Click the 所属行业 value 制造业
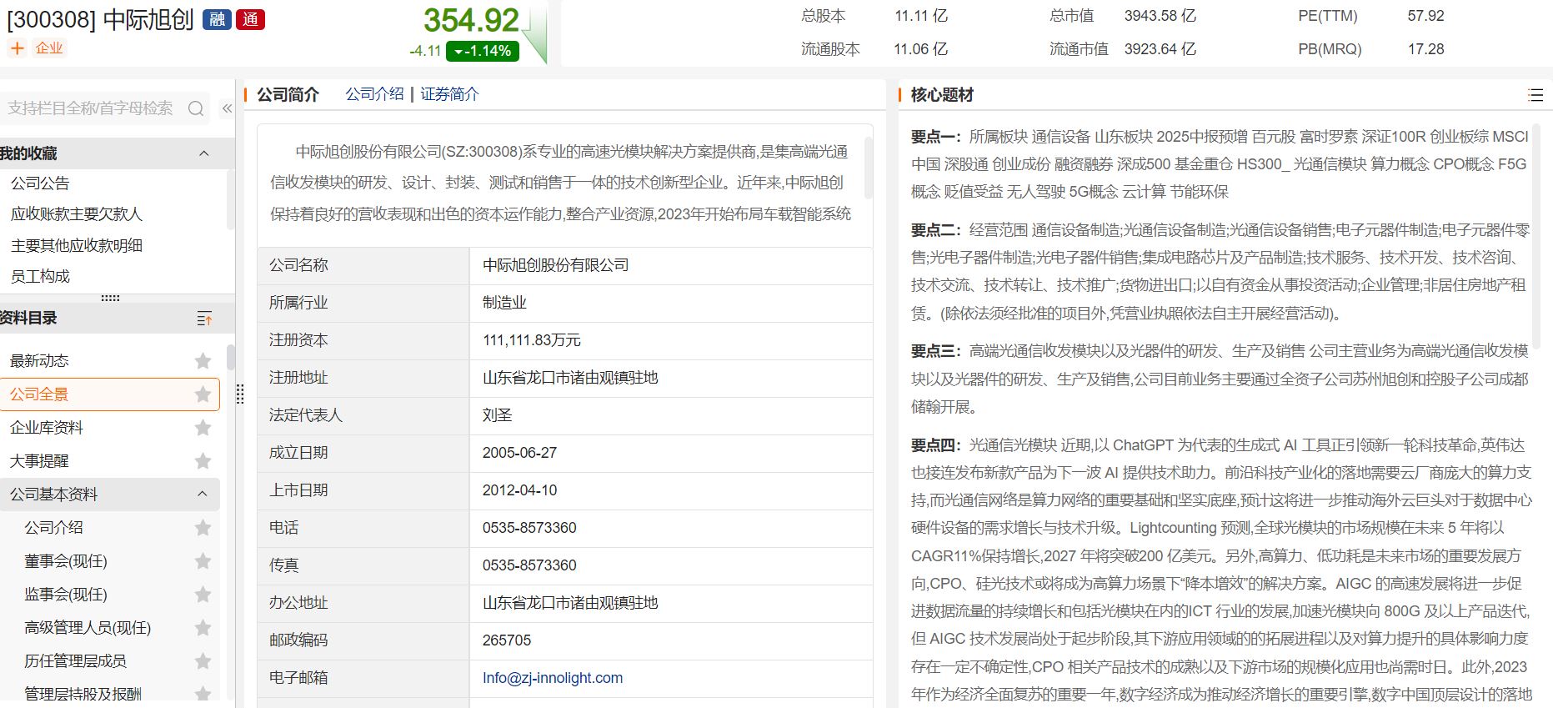The image size is (1553, 708). 504,303
